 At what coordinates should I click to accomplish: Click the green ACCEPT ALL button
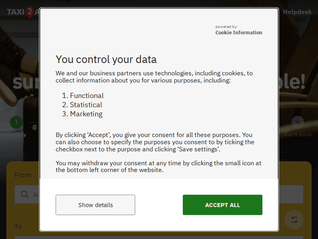[222, 205]
